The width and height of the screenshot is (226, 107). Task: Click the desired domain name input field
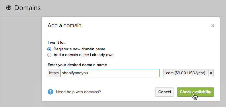(x=110, y=73)
